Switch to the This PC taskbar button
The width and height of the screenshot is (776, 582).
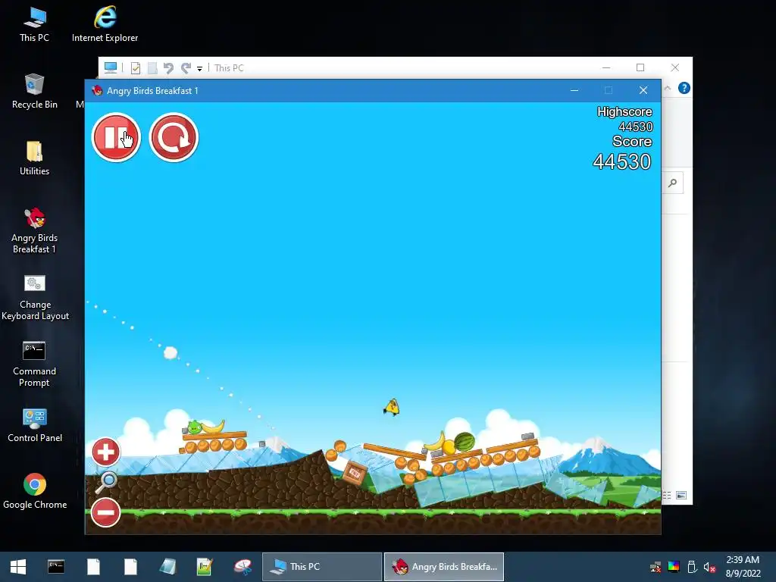pos(321,567)
